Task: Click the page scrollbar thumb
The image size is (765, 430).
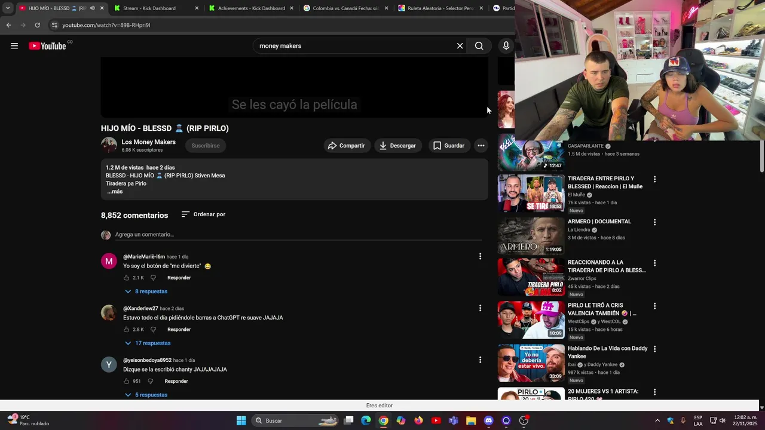Action: pos(761,155)
